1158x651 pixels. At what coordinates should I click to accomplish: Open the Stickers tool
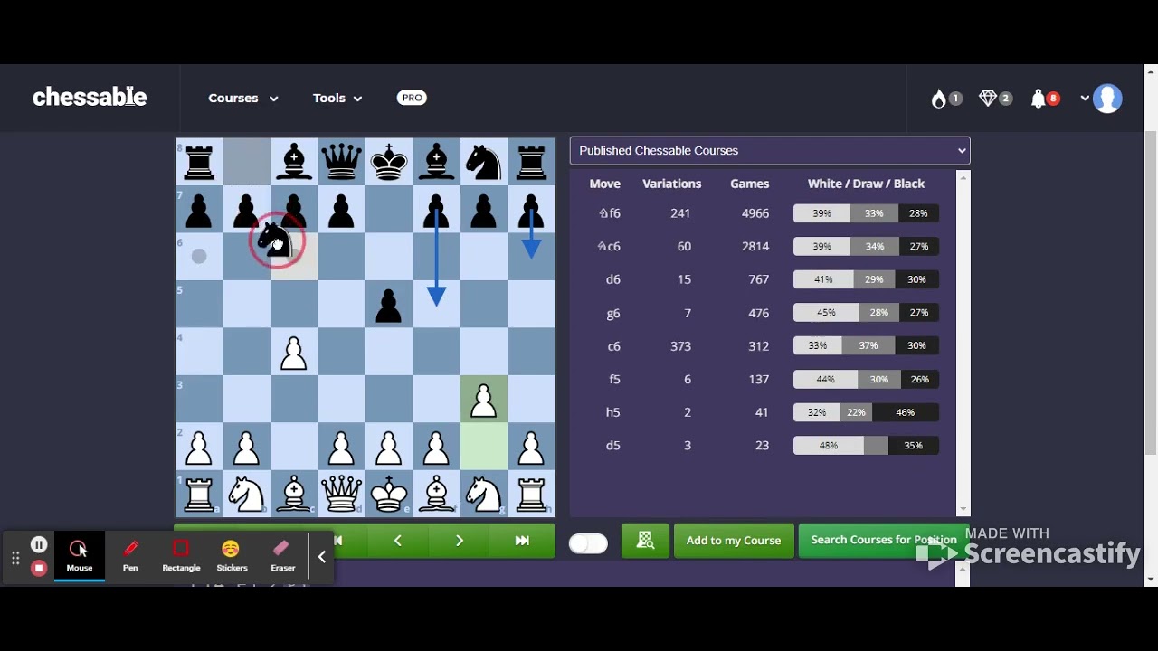[232, 555]
